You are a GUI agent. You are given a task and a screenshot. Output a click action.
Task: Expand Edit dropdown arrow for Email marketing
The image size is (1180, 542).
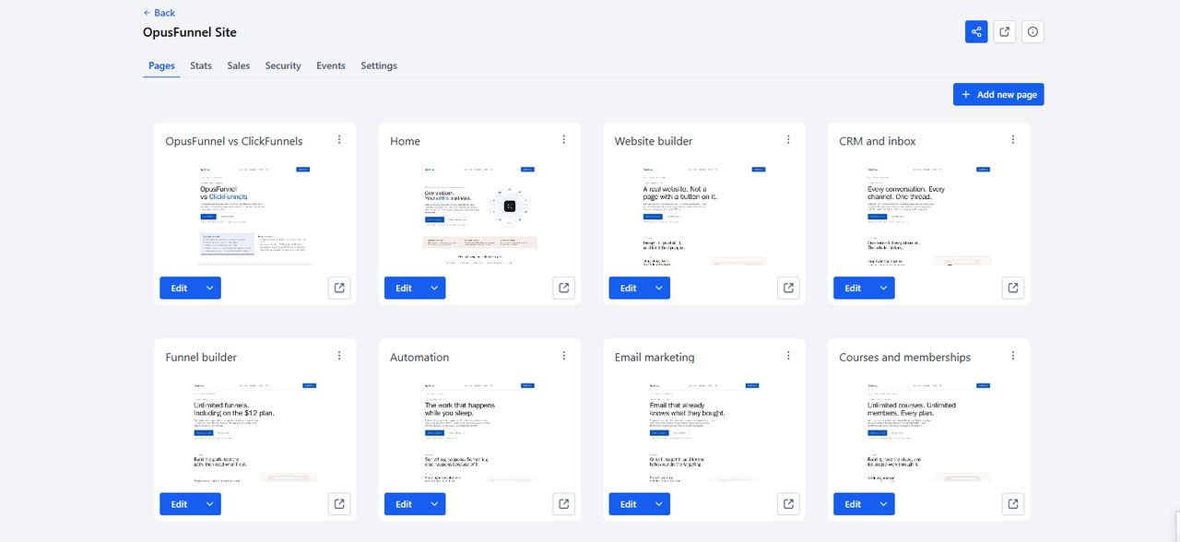(659, 503)
